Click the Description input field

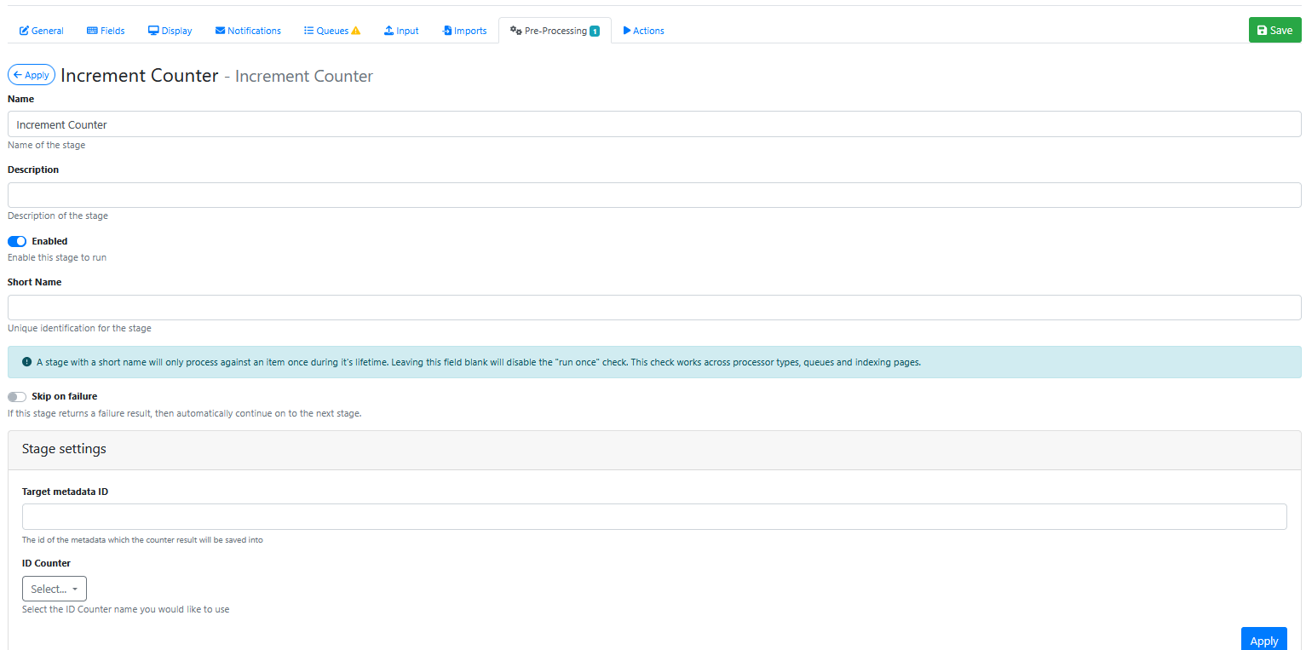[x=654, y=195]
